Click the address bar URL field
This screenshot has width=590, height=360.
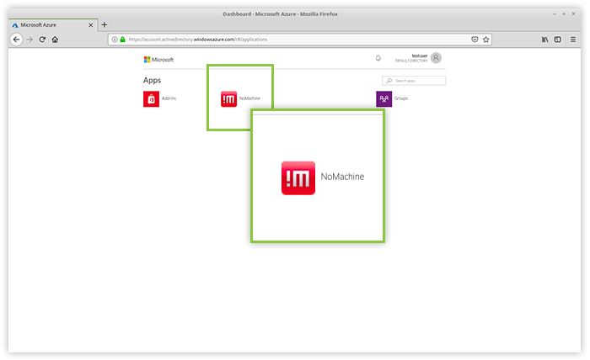click(299, 40)
